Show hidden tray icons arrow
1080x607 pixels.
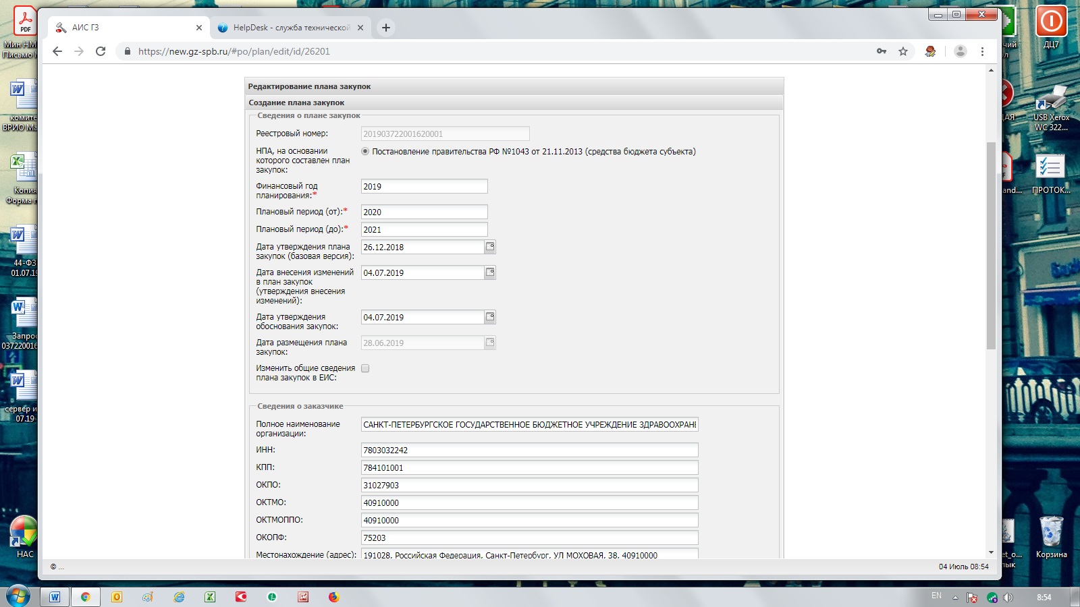(x=955, y=598)
